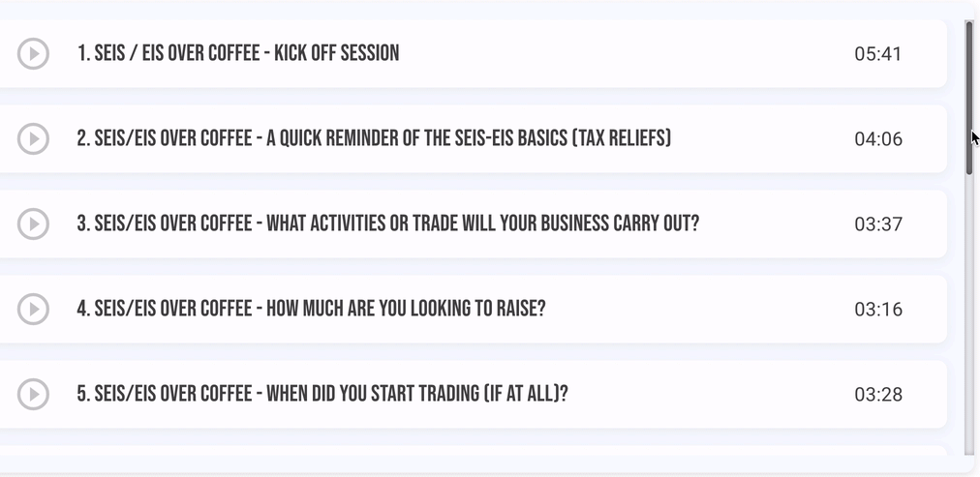
Task: Click the playlist scrollbar thumb
Action: pos(969,98)
